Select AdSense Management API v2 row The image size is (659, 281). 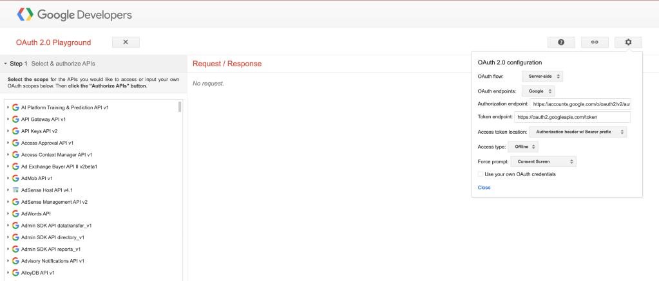pos(54,202)
